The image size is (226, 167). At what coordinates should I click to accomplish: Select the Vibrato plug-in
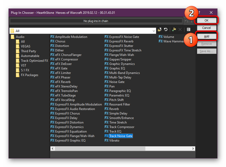(x=114, y=140)
